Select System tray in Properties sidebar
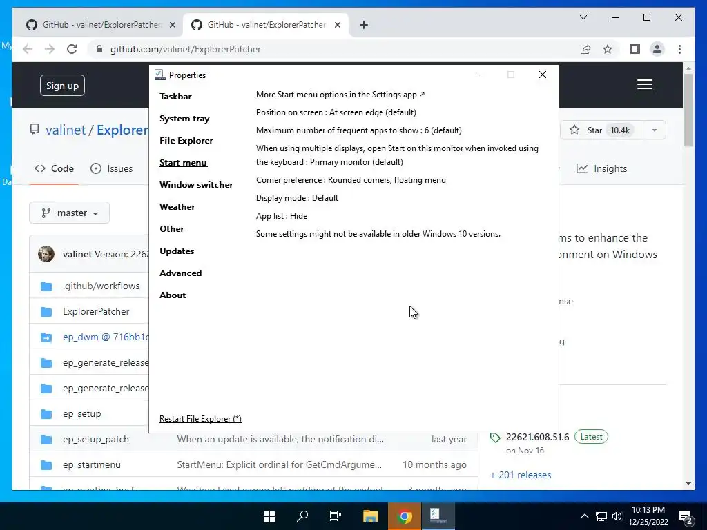The image size is (707, 530). click(184, 119)
